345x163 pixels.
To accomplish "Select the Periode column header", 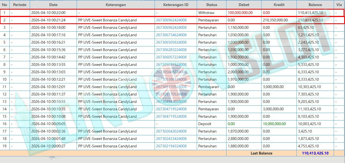I will 20,5.
